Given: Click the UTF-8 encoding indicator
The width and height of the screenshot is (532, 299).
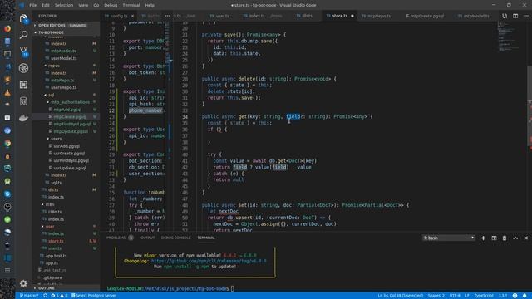Looking at the screenshot, I should (x=455, y=296).
